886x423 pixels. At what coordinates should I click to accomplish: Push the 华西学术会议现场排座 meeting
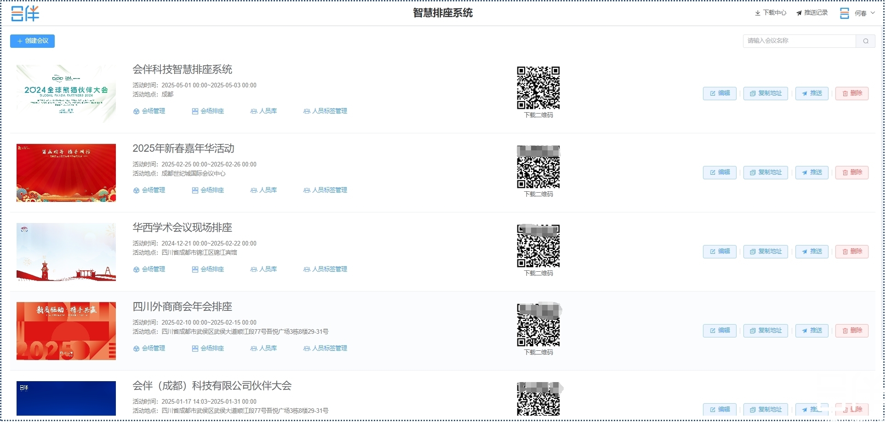tap(812, 252)
